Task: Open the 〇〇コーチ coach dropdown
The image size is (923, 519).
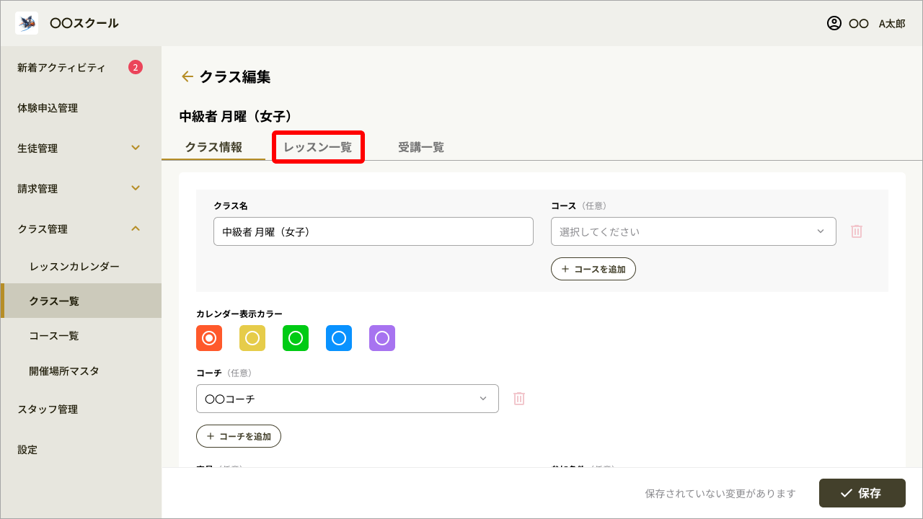Action: [x=347, y=399]
